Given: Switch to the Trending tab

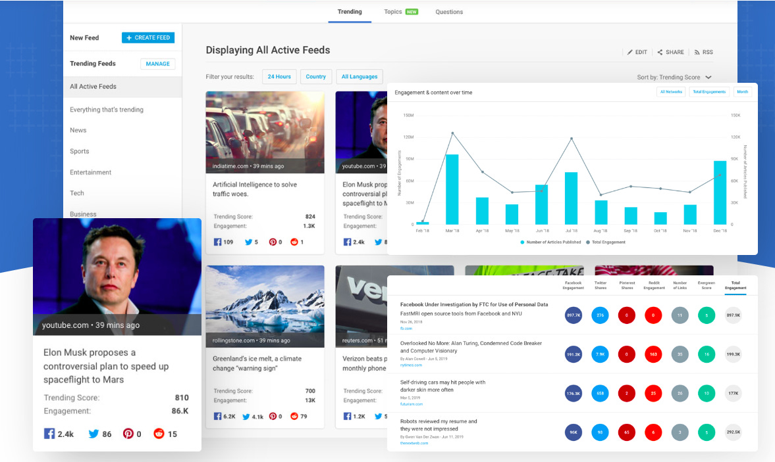Looking at the screenshot, I should (350, 12).
